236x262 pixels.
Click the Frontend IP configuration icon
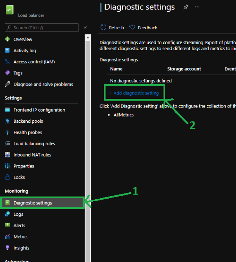coord(7,110)
